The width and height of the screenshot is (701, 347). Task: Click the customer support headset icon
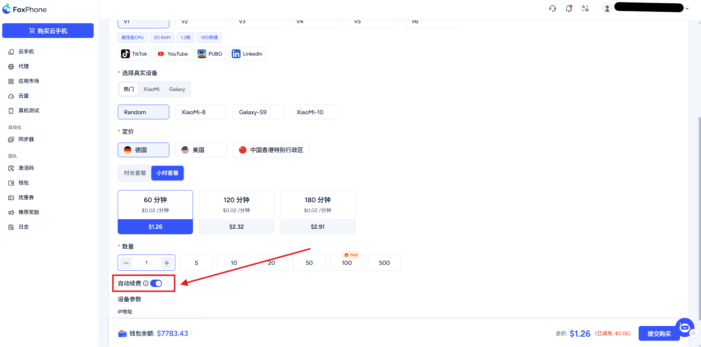tap(552, 8)
